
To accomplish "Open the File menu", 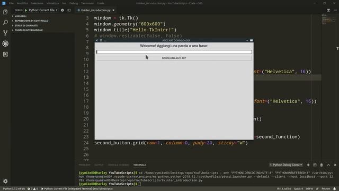I will point(11,3).
